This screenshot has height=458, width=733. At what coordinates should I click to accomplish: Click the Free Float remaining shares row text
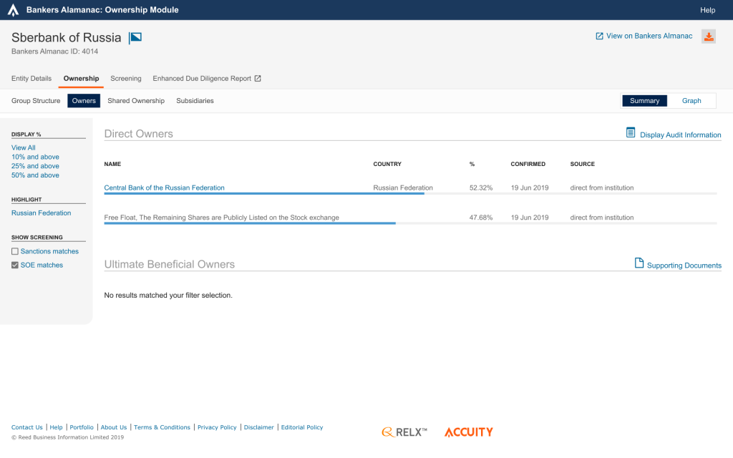(222, 218)
